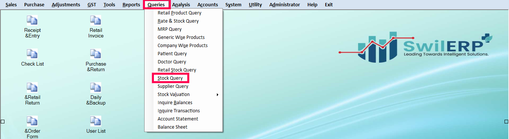Select Retail Product Query from the menu
This screenshot has width=509, height=139.
[x=183, y=13]
